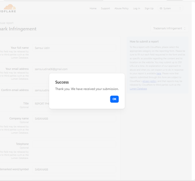The image size is (195, 181).
Task: Click the empty Telephone field
Action: 74,144
